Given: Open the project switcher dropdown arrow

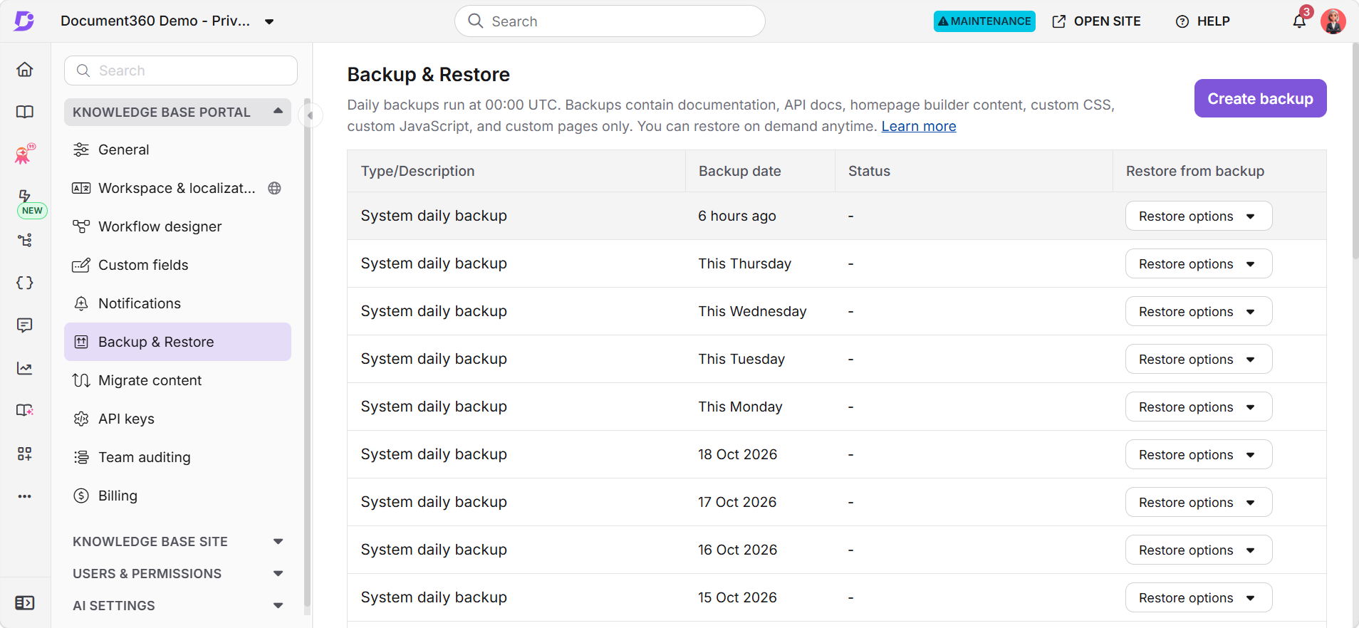Looking at the screenshot, I should pos(269,21).
